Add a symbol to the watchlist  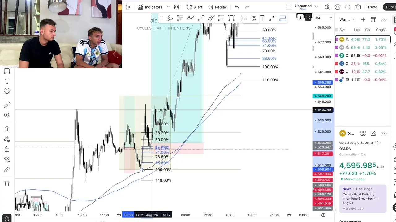click(363, 20)
